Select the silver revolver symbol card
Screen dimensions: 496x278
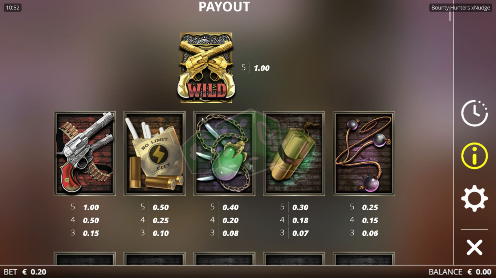(85, 154)
